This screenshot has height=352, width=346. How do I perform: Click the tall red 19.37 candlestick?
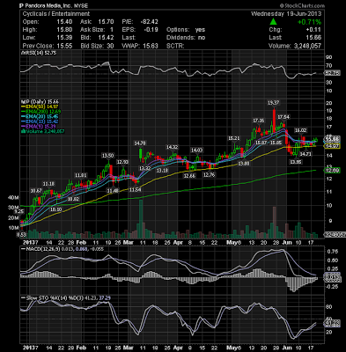(274, 121)
